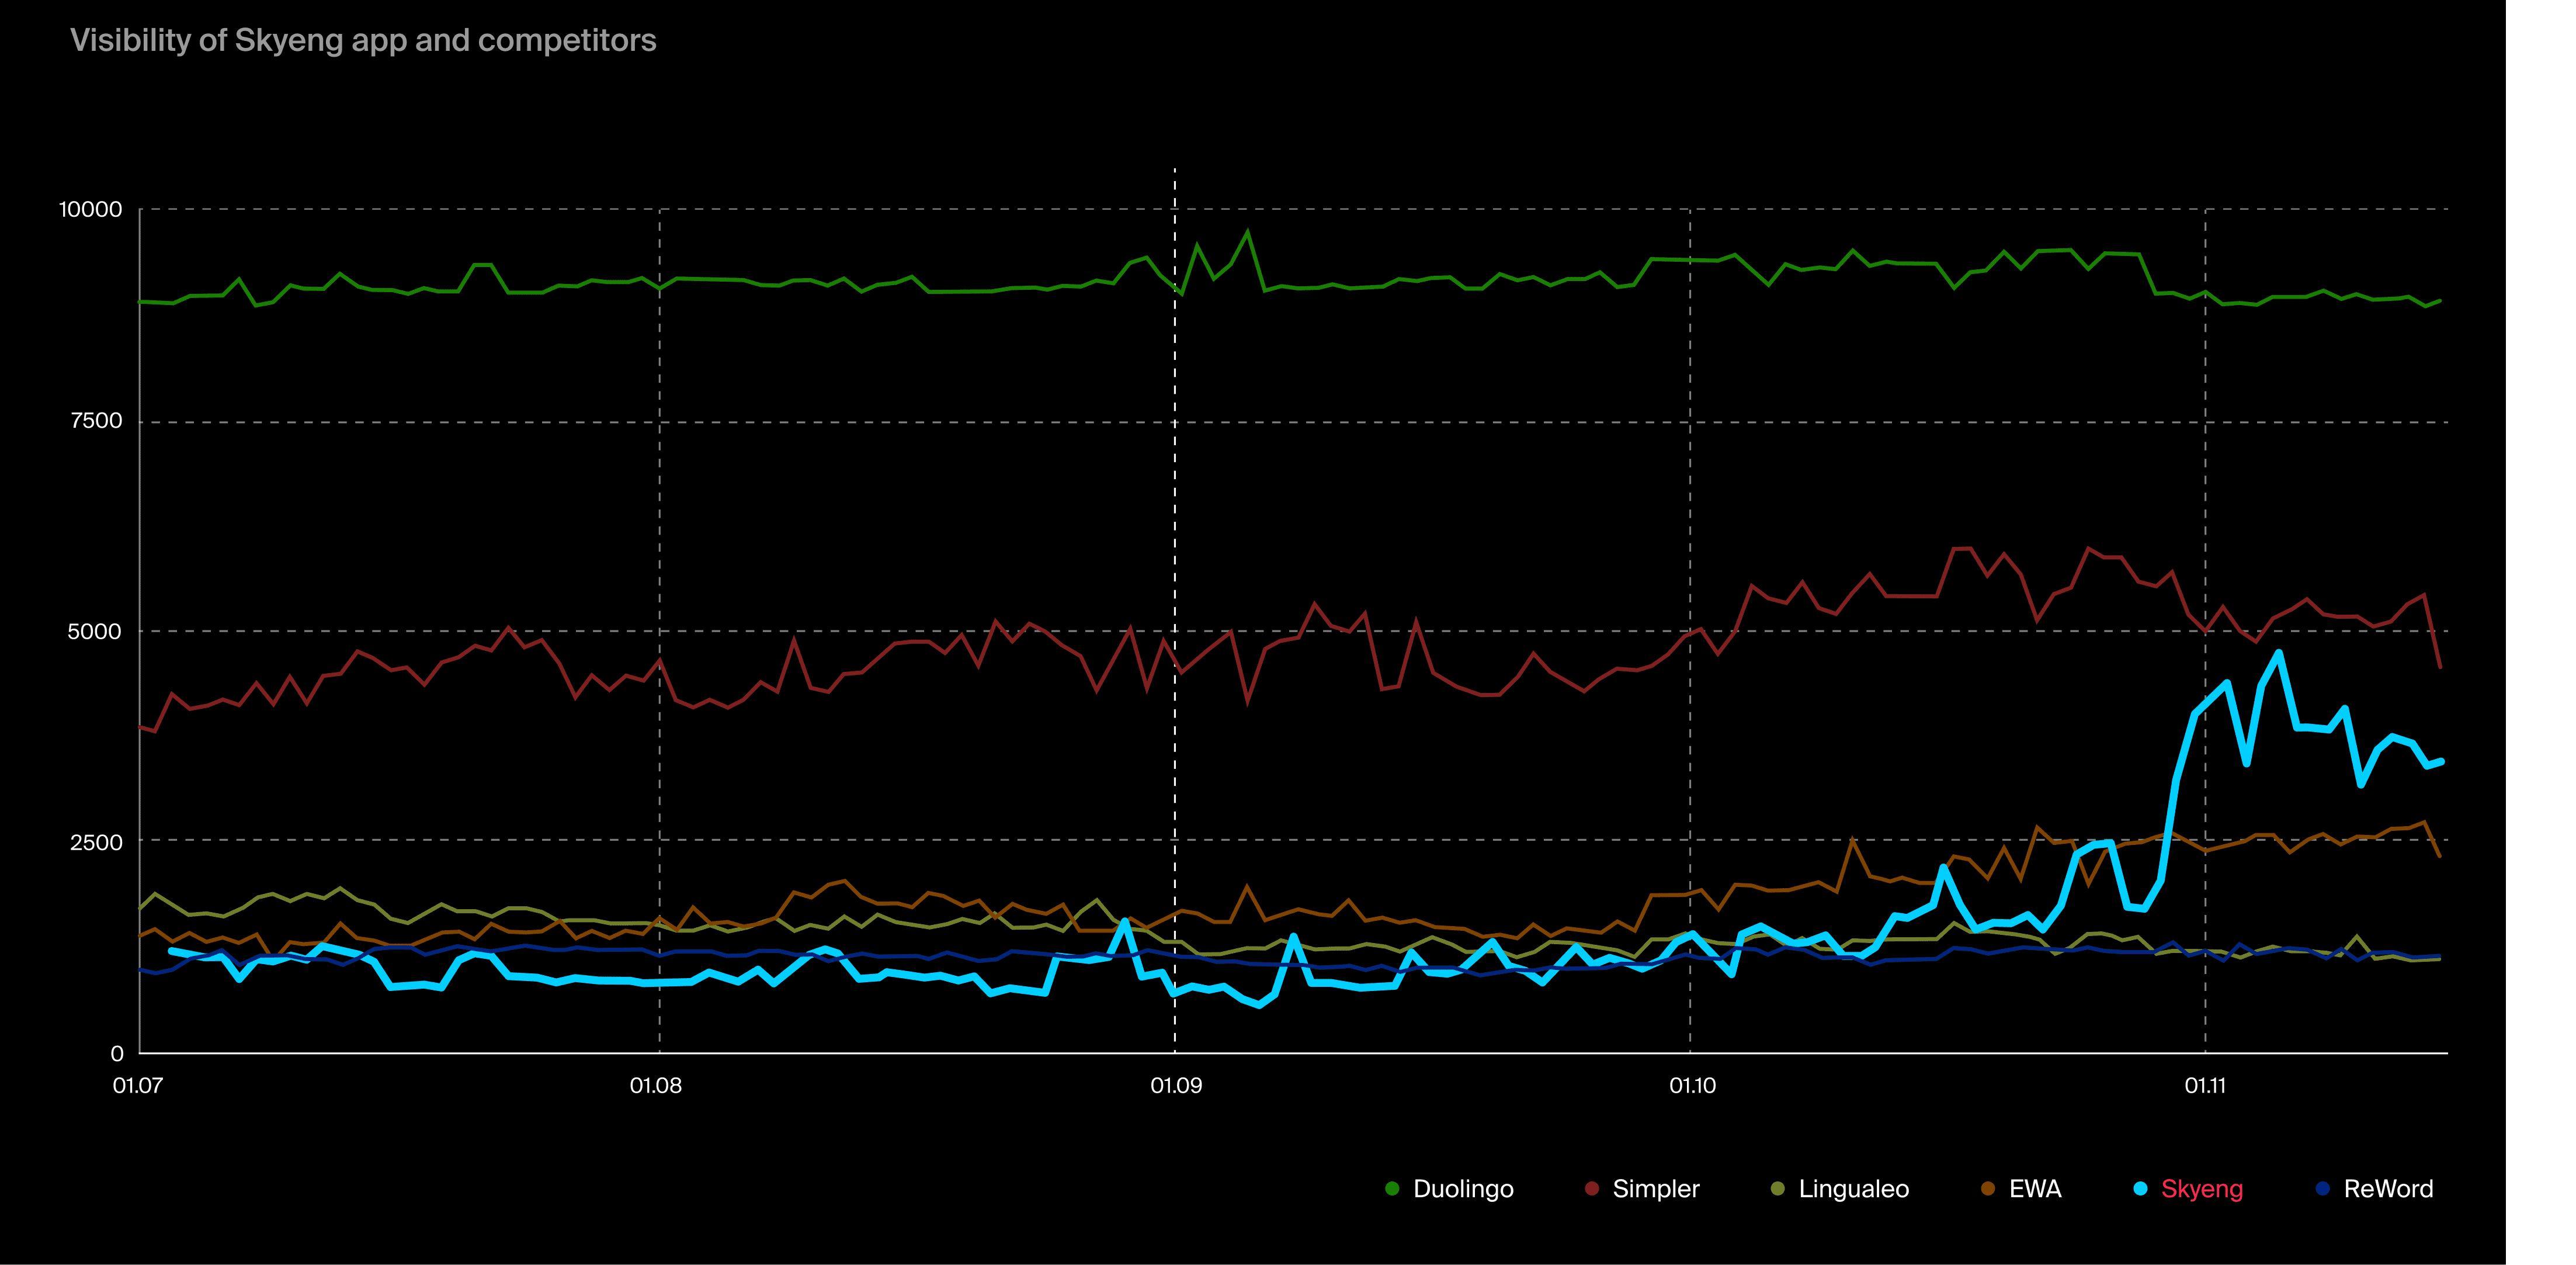Click the ReWord navy legend dot
2576x1265 pixels.
coord(2322,1189)
